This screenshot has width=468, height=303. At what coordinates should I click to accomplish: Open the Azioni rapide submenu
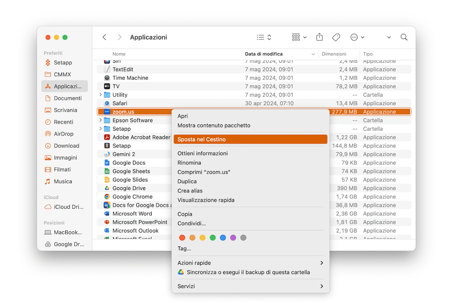(250, 263)
